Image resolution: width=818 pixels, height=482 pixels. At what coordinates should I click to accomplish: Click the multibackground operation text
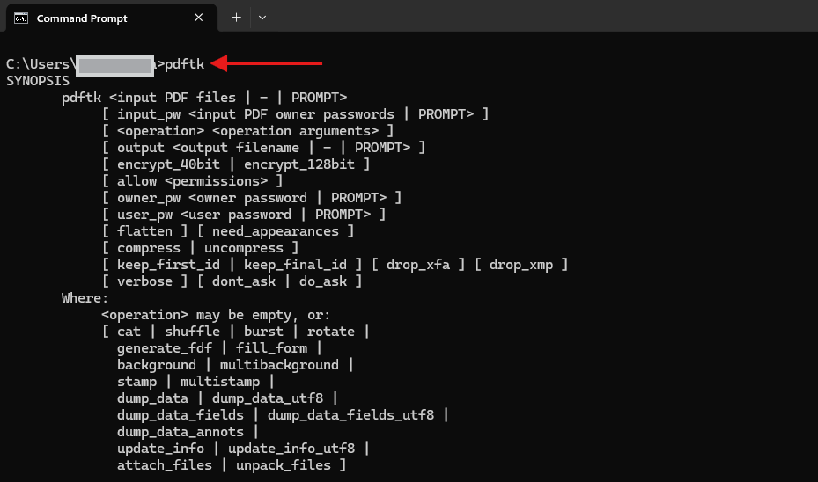click(x=279, y=365)
